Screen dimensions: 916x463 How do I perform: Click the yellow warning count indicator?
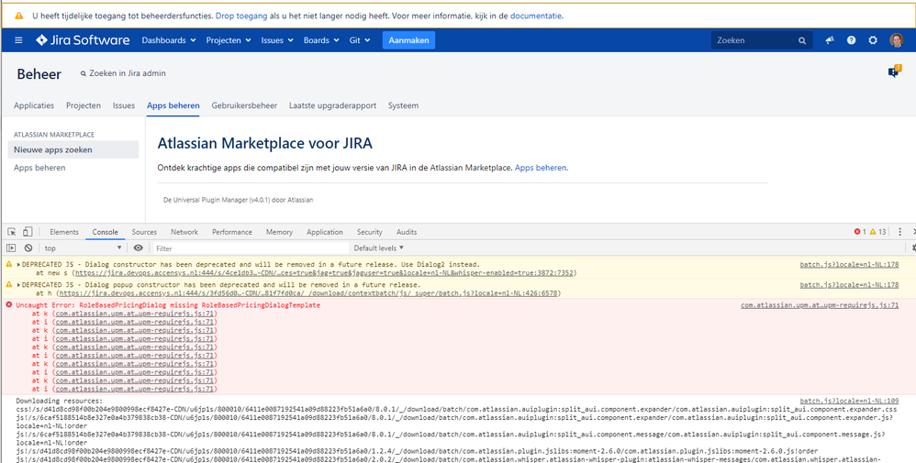pos(877,232)
